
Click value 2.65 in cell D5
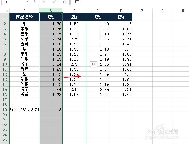[x=98, y=39]
